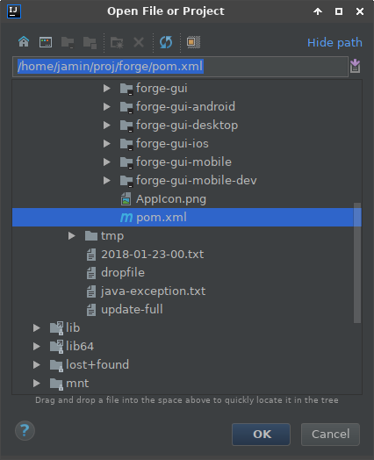This screenshot has width=374, height=460.
Task: Click the Delete toolbar icon
Action: [139, 42]
